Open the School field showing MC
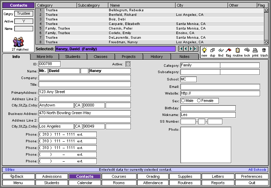Image resolution: width=271 pixels, height=188 pixels. [x=188, y=79]
